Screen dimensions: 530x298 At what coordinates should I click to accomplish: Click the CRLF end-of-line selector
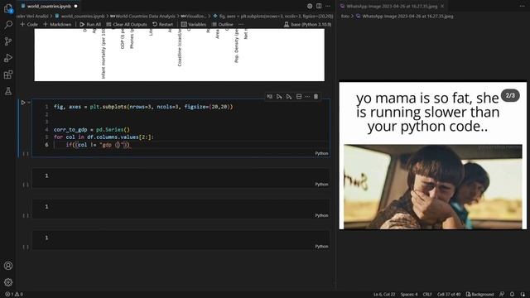427,295
